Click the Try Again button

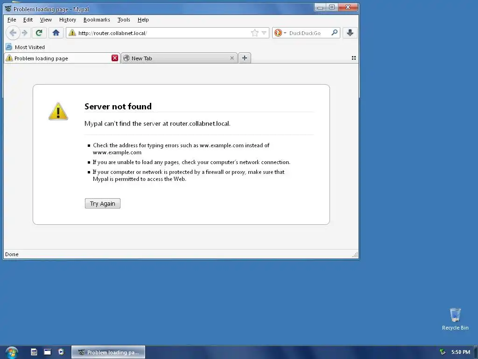pos(102,203)
